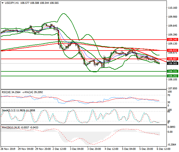Click the 6 Dec 12:00 time axis label
Viewport: 179px width, 152px height.
click(x=164, y=149)
